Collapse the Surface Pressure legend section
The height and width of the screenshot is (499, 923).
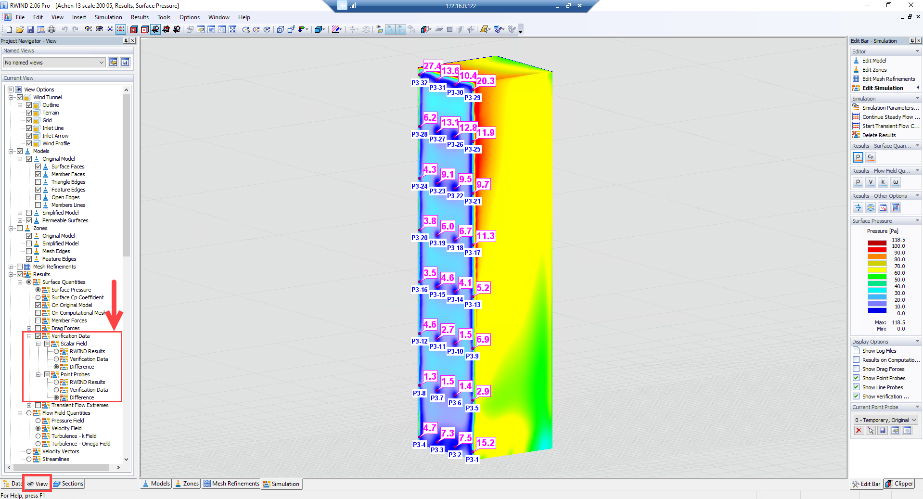pos(917,221)
